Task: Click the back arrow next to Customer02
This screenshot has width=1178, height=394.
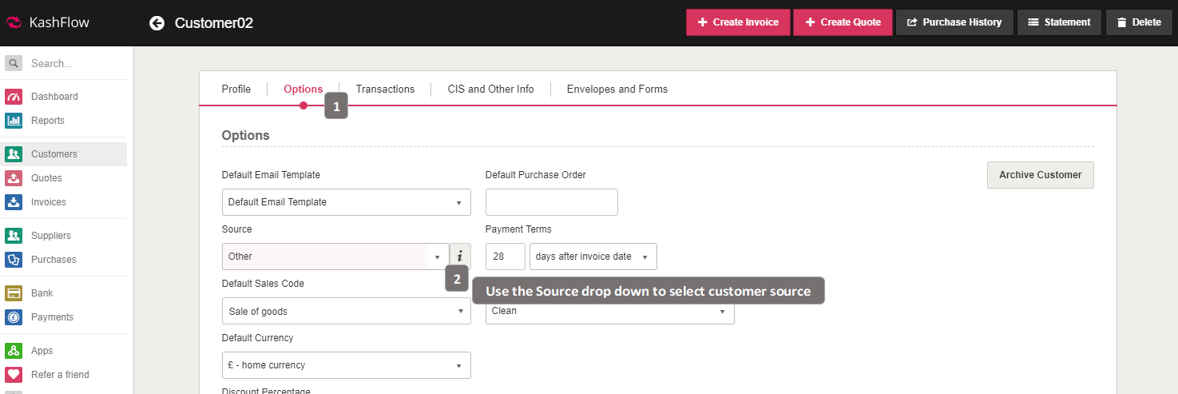Action: (157, 23)
